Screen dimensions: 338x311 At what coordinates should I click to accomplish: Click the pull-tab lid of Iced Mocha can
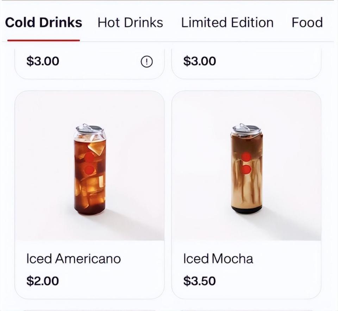tap(246, 129)
